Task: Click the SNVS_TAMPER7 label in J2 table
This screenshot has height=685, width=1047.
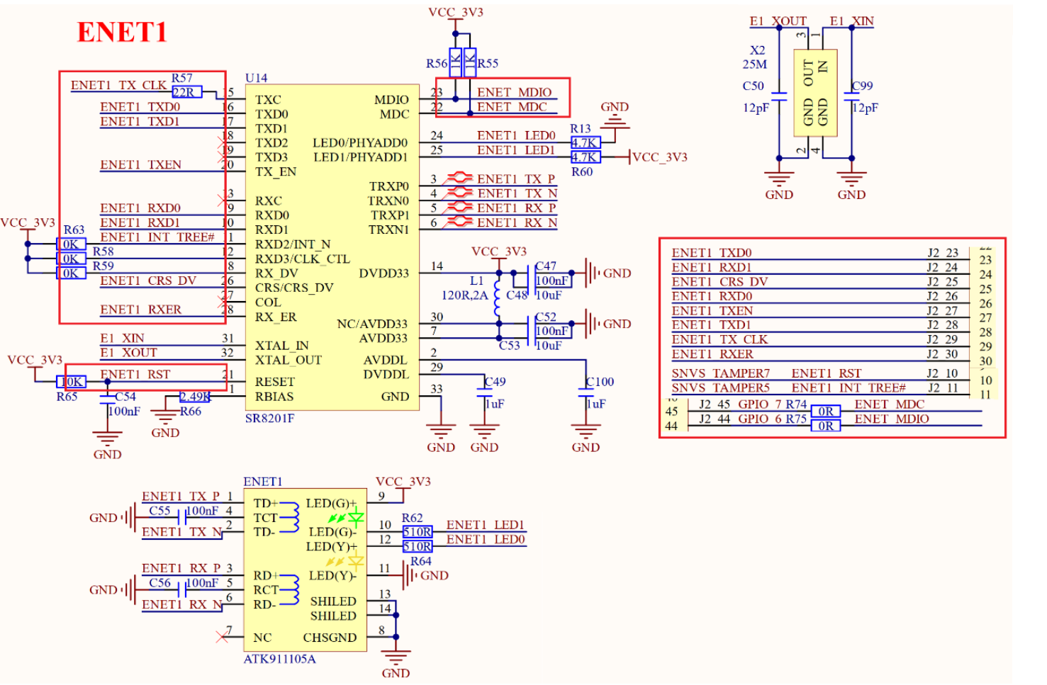Action: (x=720, y=373)
